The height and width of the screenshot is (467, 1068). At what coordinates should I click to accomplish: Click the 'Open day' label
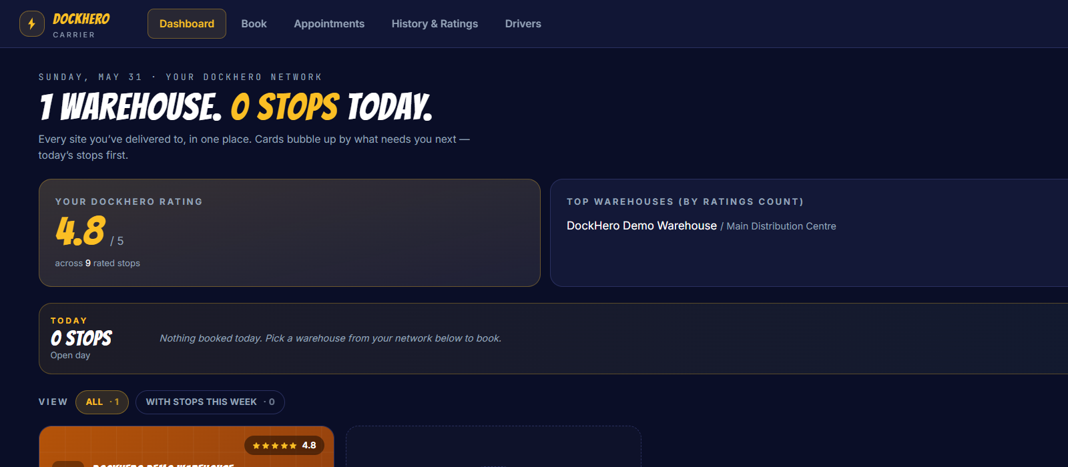coord(70,356)
